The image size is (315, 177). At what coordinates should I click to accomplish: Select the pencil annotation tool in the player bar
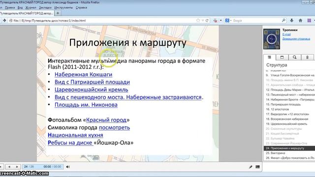251,167
